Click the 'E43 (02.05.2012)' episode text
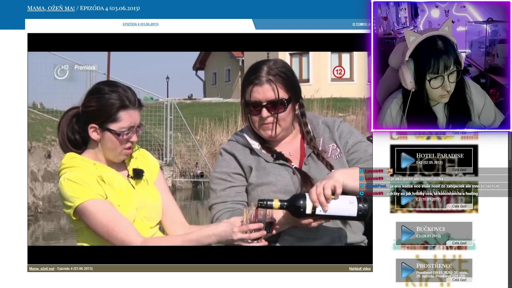 (x=429, y=163)
